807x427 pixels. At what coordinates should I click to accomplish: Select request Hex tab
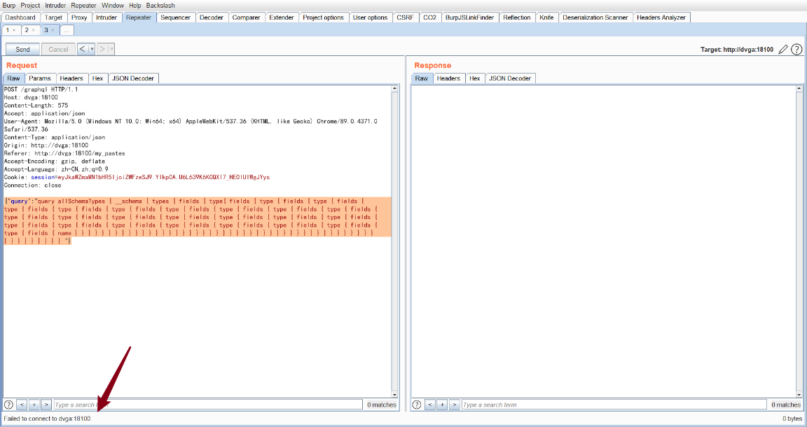pyautogui.click(x=98, y=78)
